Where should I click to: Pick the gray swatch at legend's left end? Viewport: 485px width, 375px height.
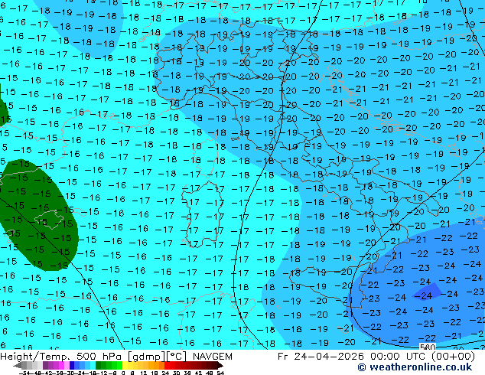pos(23,365)
